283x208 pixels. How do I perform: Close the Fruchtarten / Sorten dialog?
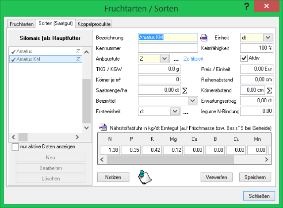(x=266, y=6)
